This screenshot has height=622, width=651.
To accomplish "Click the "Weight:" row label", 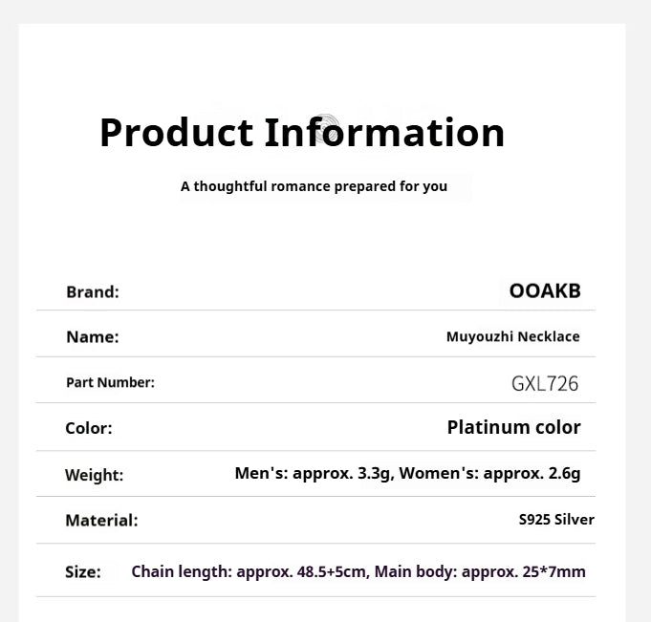I will (x=95, y=475).
